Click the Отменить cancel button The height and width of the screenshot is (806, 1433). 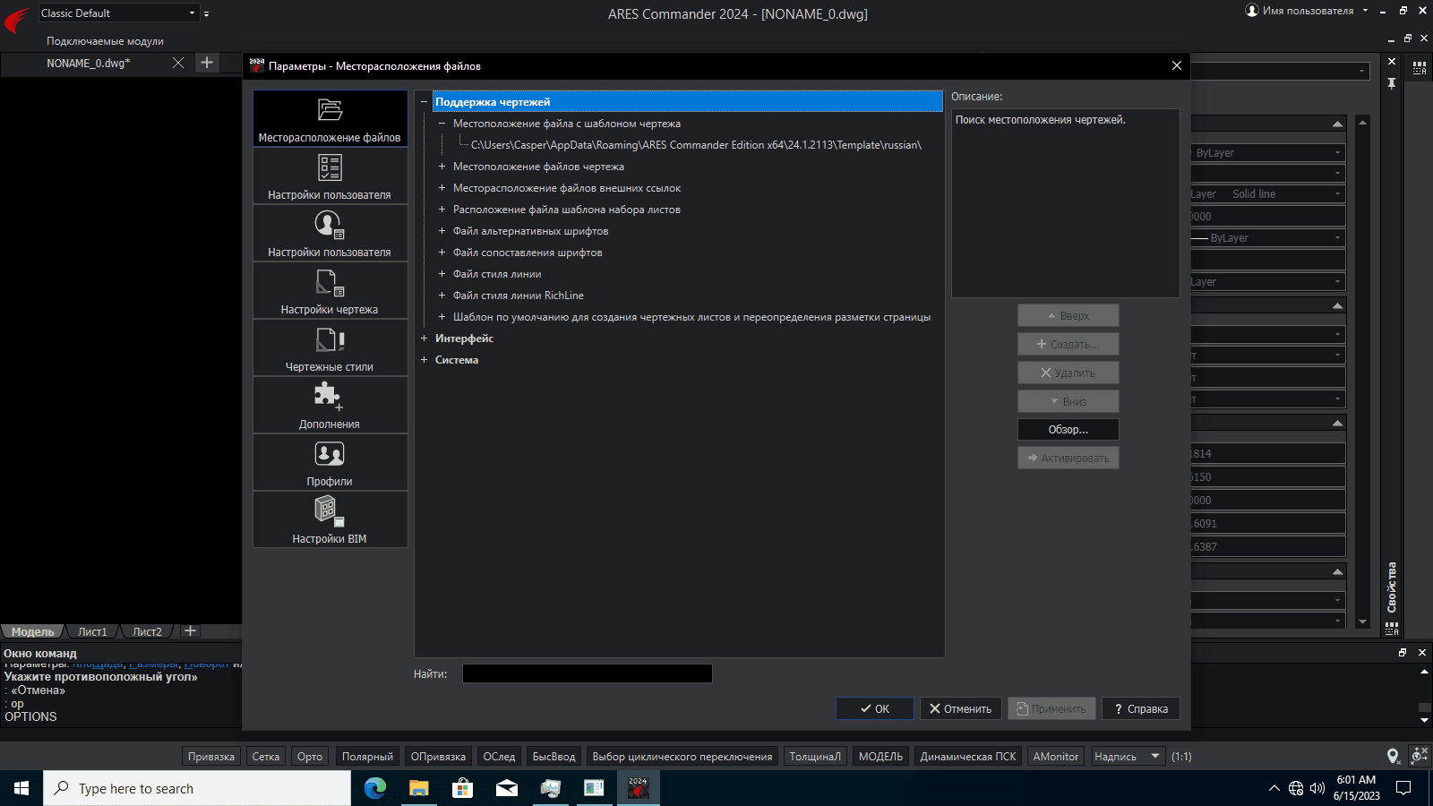(x=960, y=708)
